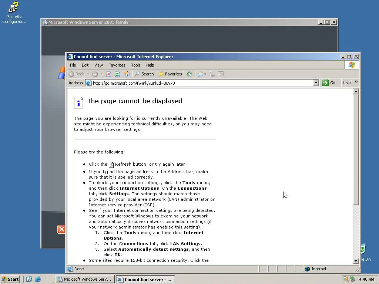379x284 pixels.
Task: Click the page icon in Address bar
Action: click(x=89, y=83)
